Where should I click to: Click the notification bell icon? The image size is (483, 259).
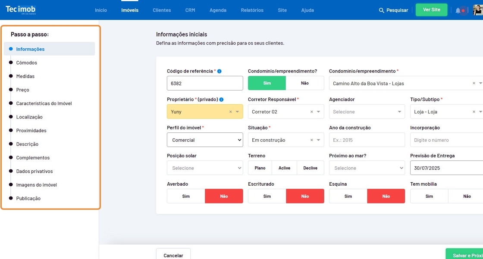pyautogui.click(x=458, y=10)
